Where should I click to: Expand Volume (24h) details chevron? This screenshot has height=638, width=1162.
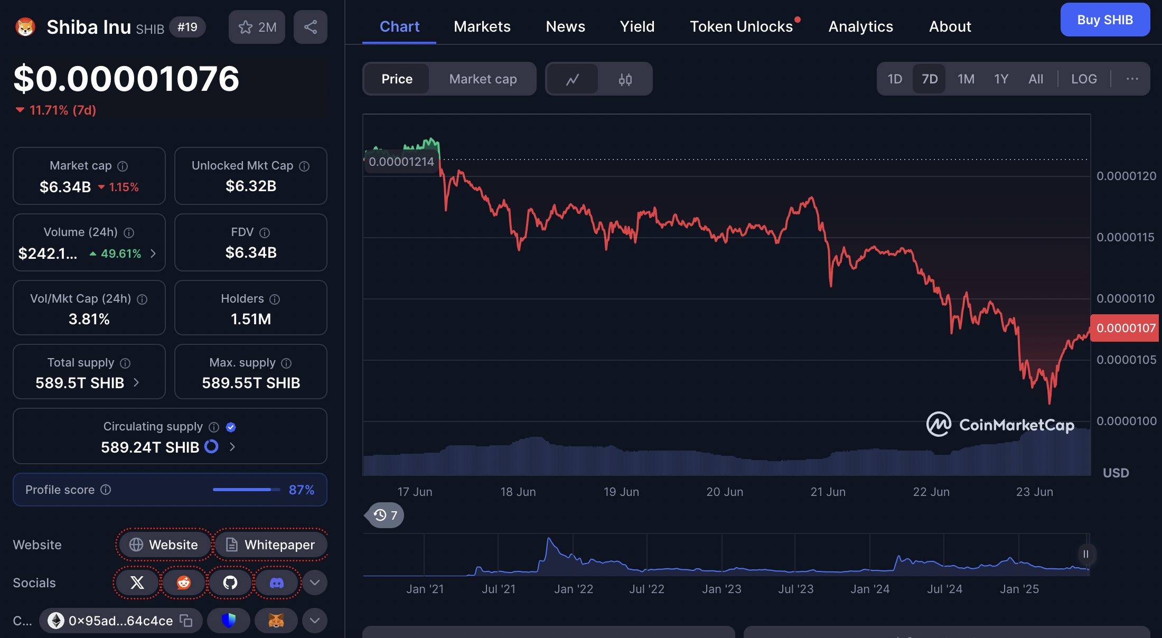(x=153, y=254)
